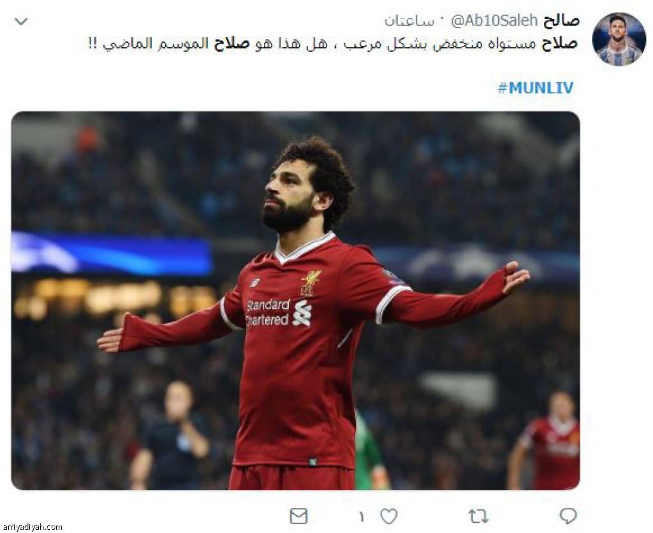Click the Liverpool crest on the red shirt
This screenshot has height=533, width=653.
pyautogui.click(x=311, y=282)
